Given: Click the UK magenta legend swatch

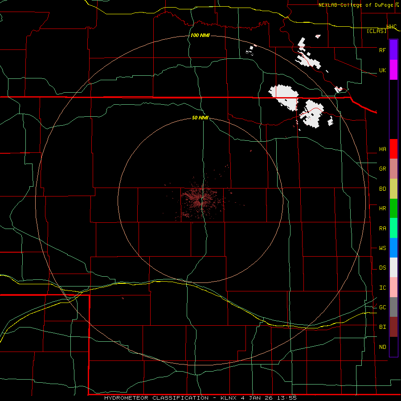Looking at the screenshot, I should tap(393, 70).
